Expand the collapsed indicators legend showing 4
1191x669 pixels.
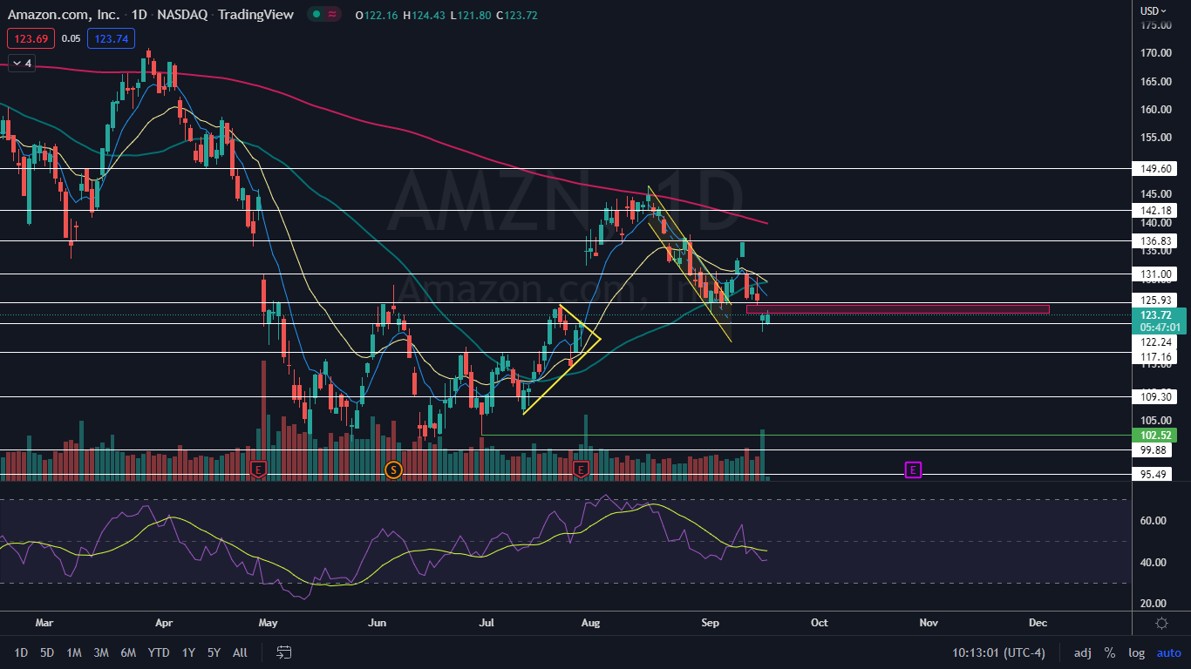[x=21, y=64]
